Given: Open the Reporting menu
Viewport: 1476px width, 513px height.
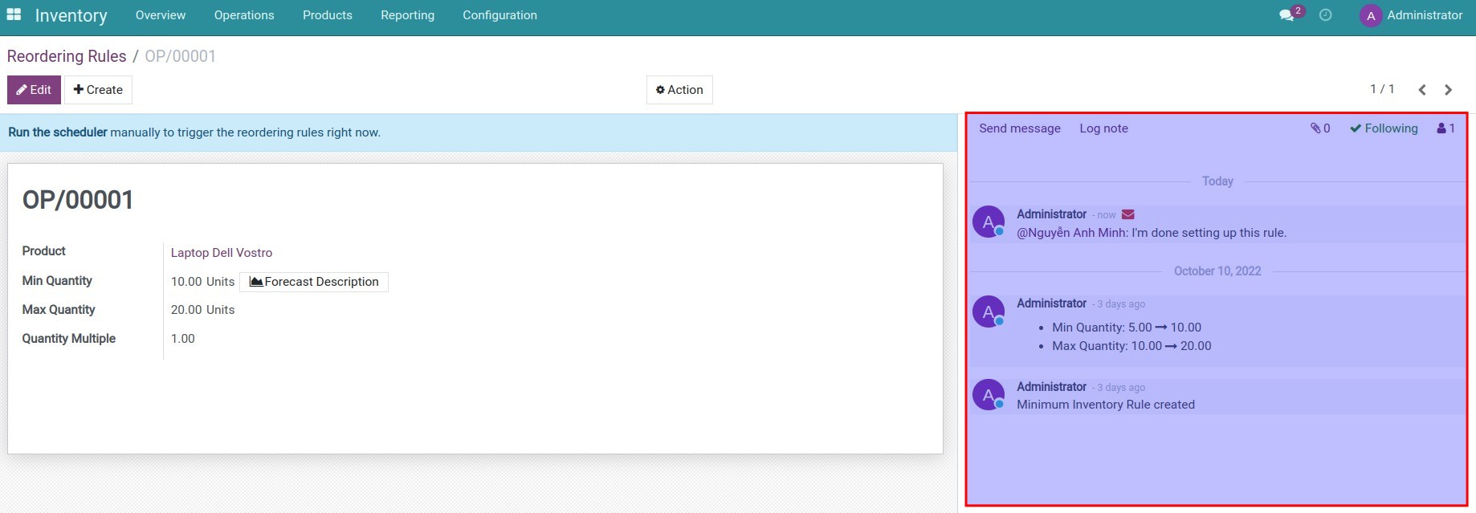Looking at the screenshot, I should [x=407, y=15].
